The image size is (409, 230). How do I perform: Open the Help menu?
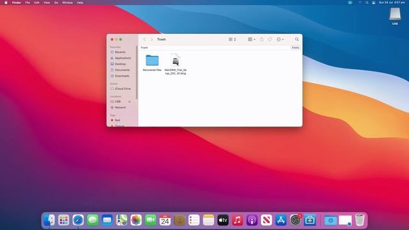pyautogui.click(x=80, y=3)
